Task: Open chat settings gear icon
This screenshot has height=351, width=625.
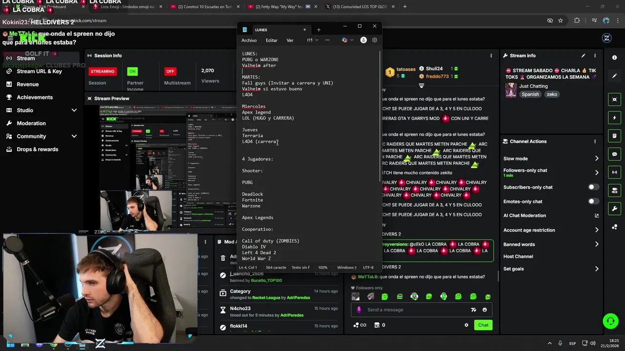Action: 466,325
